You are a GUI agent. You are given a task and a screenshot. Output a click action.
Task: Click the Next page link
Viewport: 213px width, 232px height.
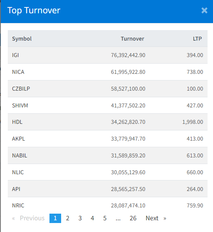(156, 218)
